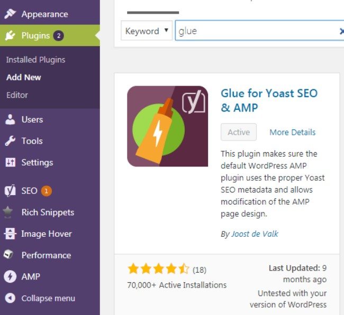Click the (18) ratings count
344x315 pixels.
[200, 270]
